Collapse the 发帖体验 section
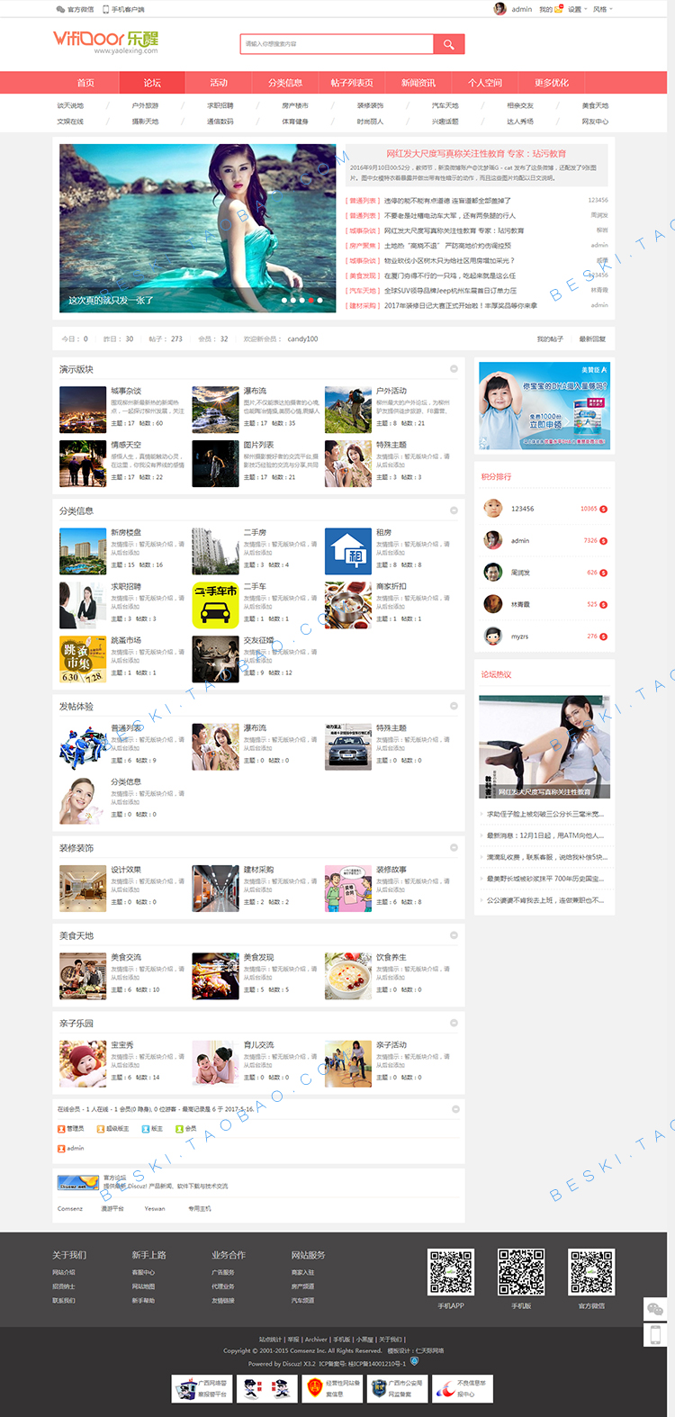This screenshot has width=675, height=1417. click(454, 706)
